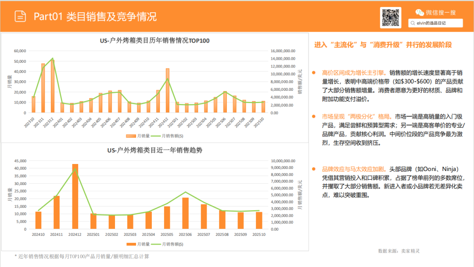The width and height of the screenshot is (474, 267).
Task: Scan the QR code in the top right corner
Action: coord(390,18)
